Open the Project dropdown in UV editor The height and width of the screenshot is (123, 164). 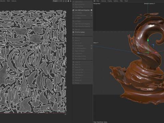click(57, 1)
